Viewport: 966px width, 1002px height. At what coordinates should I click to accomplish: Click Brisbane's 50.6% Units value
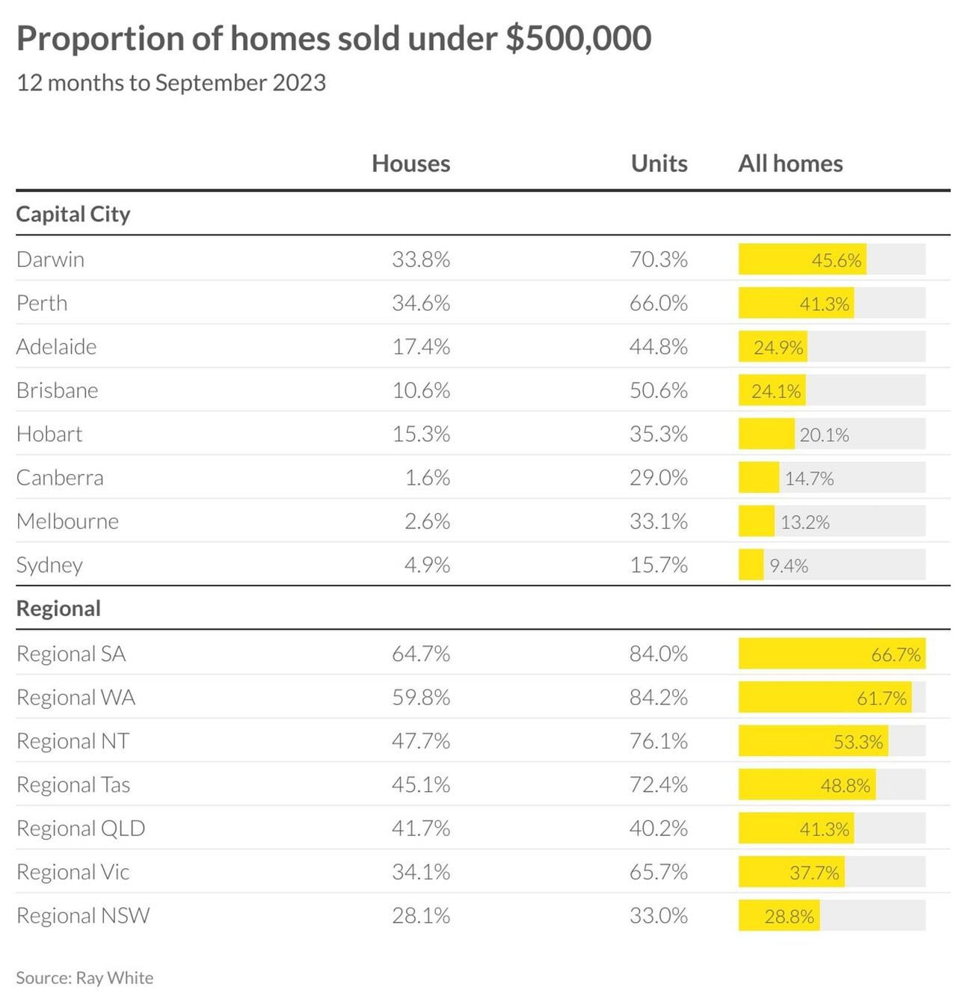(x=658, y=390)
